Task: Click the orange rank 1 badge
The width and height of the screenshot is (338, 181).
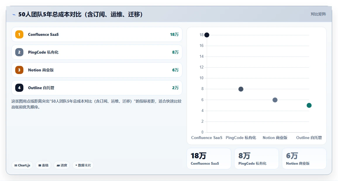Action: [19, 34]
